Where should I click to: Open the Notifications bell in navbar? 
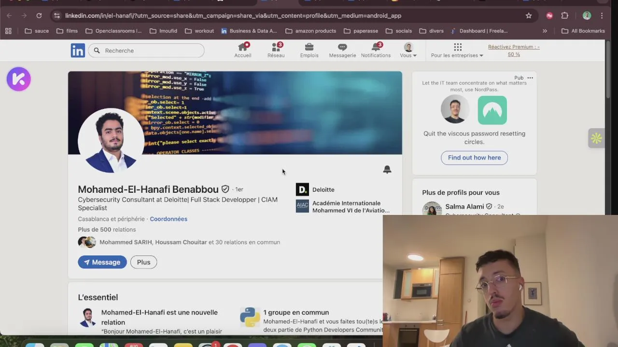coord(376,50)
